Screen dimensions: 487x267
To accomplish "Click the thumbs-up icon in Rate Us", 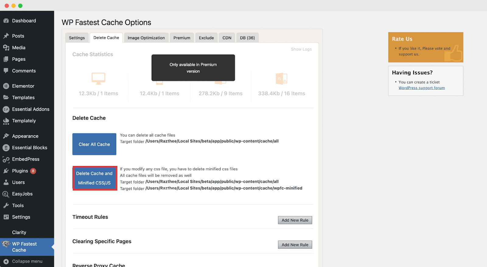I will [453, 53].
